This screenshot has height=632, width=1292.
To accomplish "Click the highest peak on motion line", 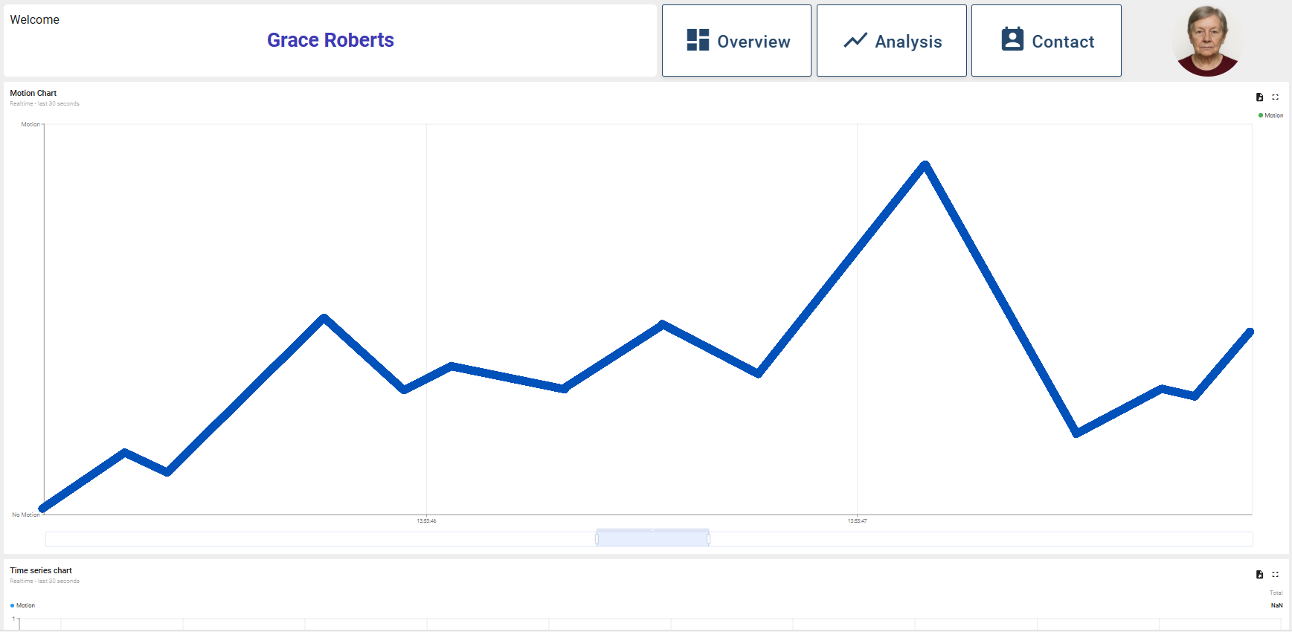I will click(925, 164).
